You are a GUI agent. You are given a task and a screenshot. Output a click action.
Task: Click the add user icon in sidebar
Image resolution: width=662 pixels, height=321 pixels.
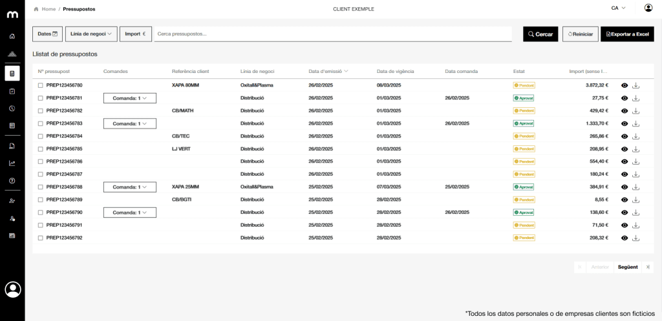click(x=12, y=201)
